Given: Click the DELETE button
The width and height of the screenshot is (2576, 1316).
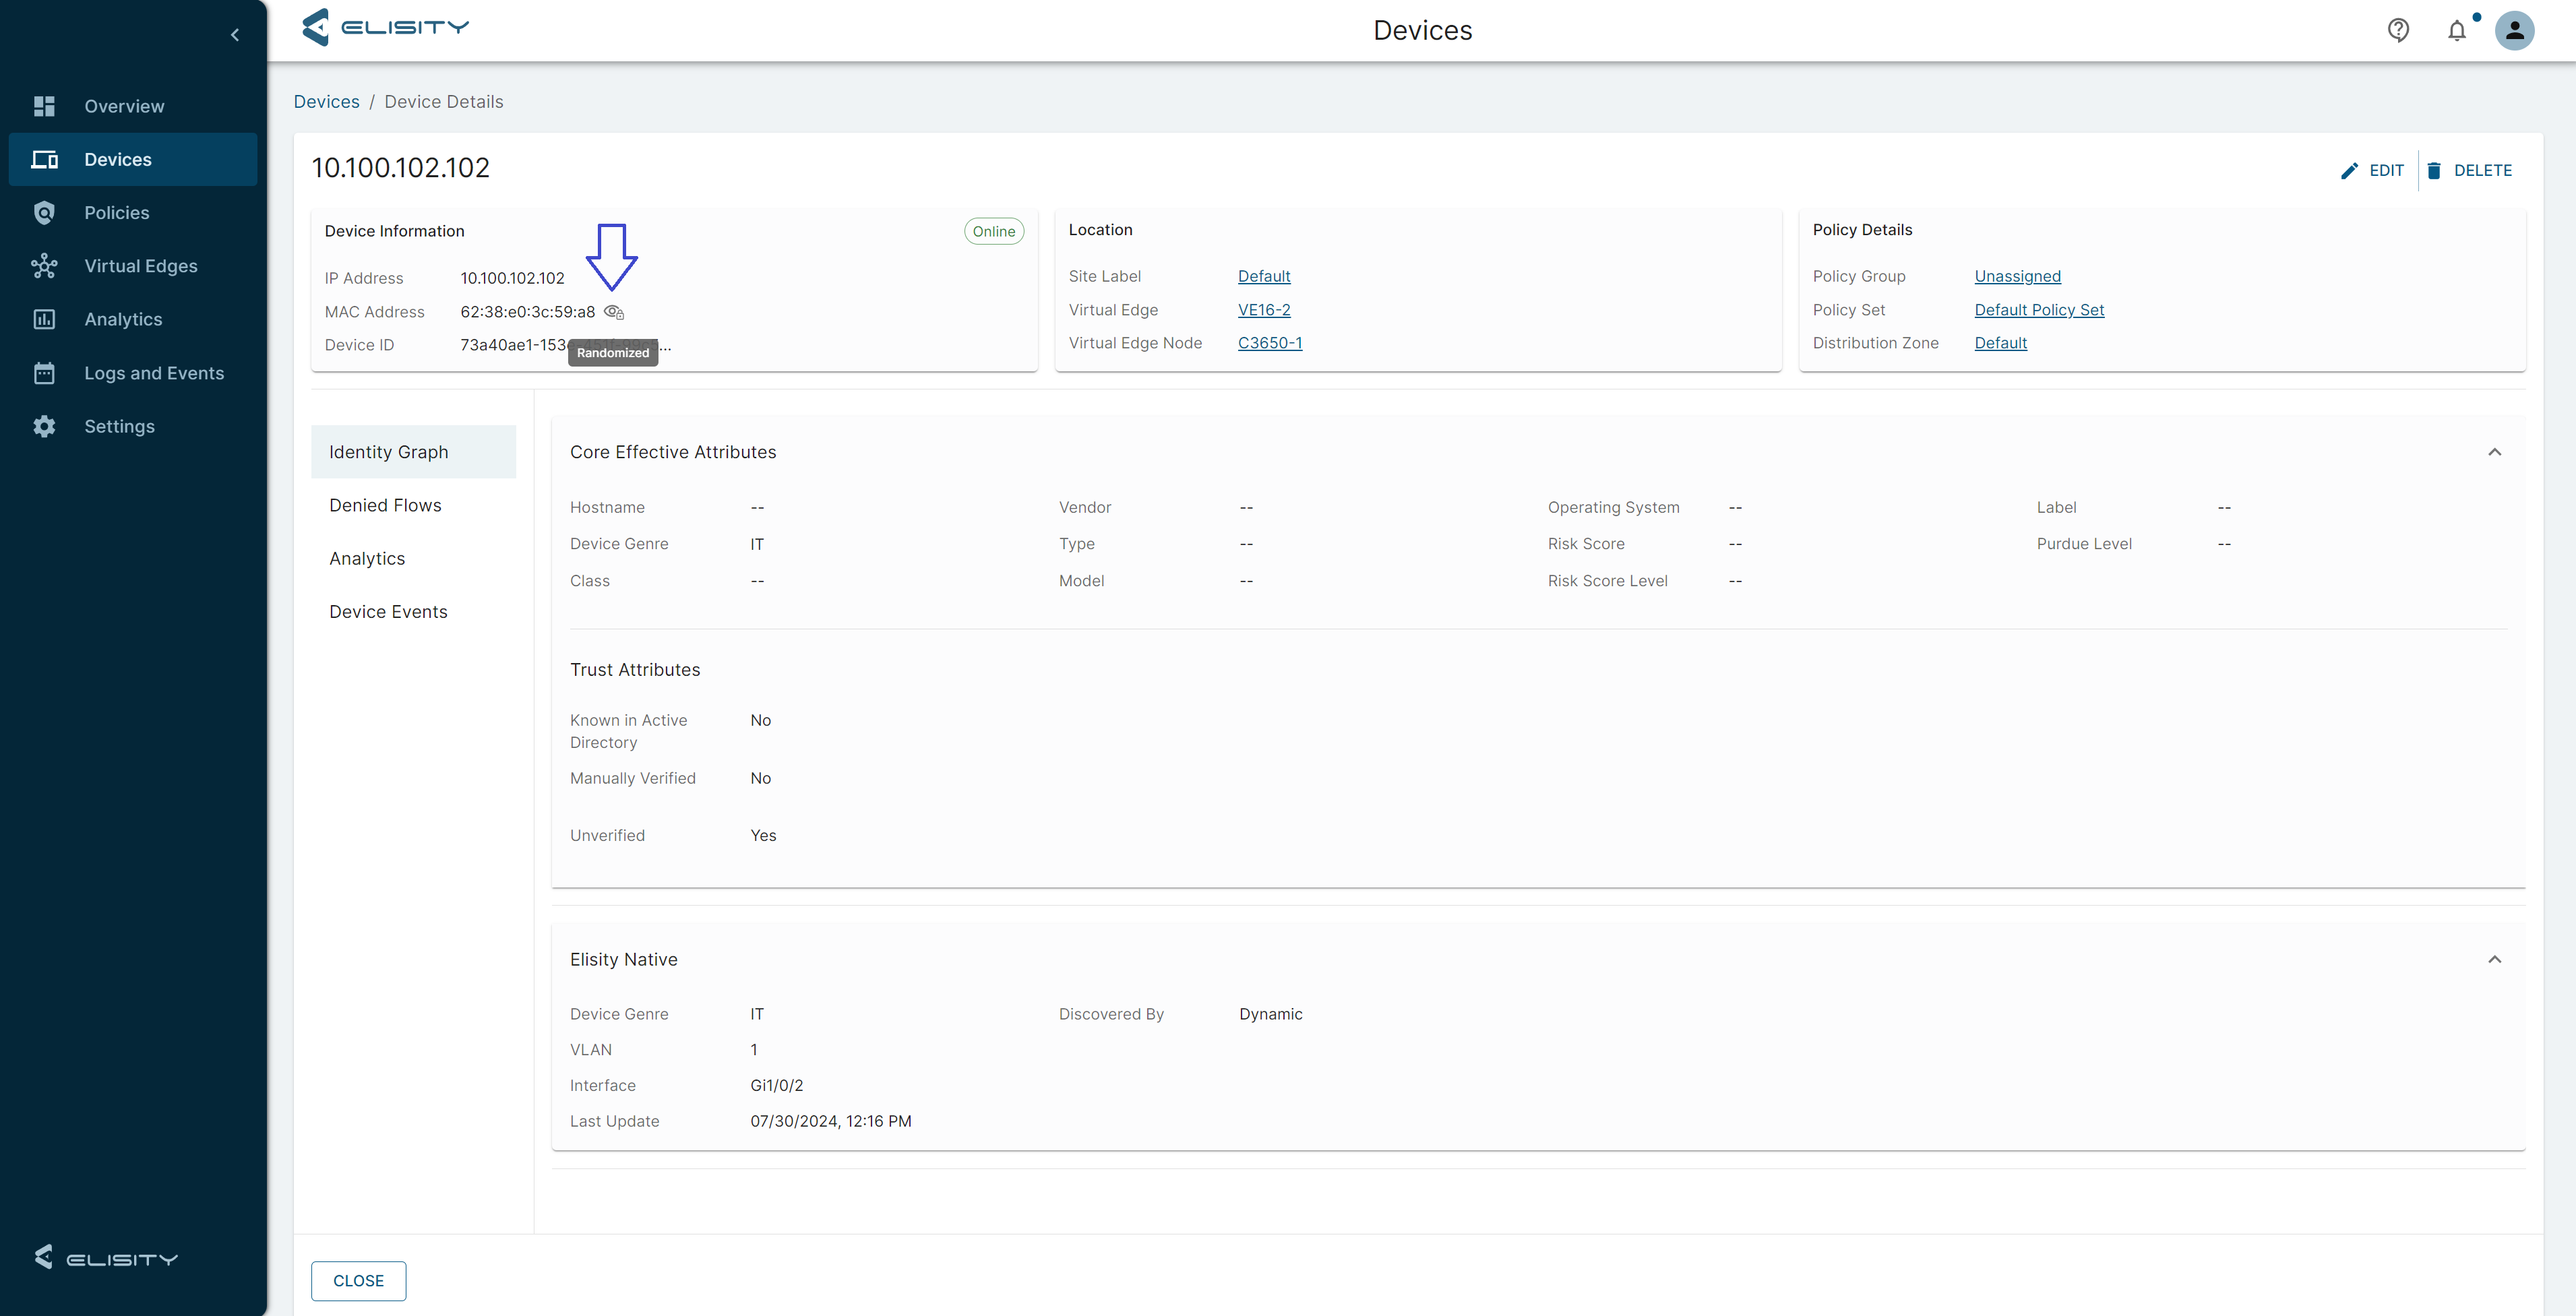Looking at the screenshot, I should point(2469,170).
